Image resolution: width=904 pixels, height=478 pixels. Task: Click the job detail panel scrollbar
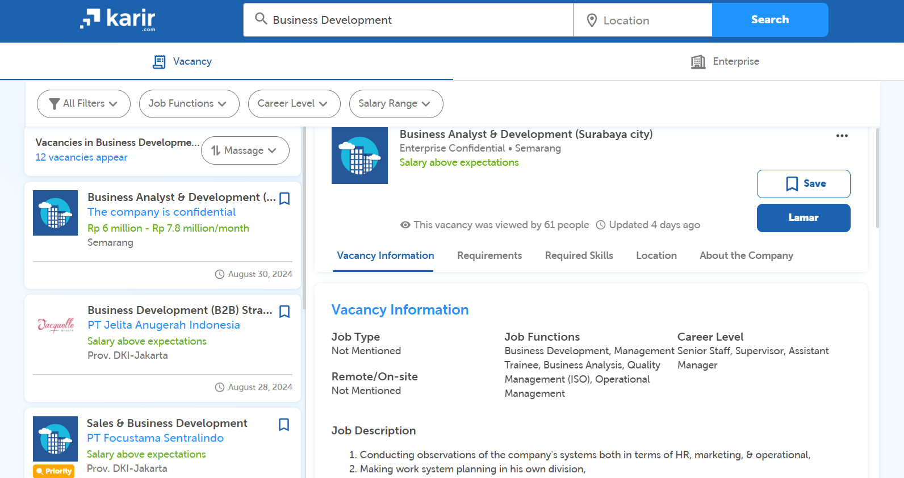(x=878, y=178)
